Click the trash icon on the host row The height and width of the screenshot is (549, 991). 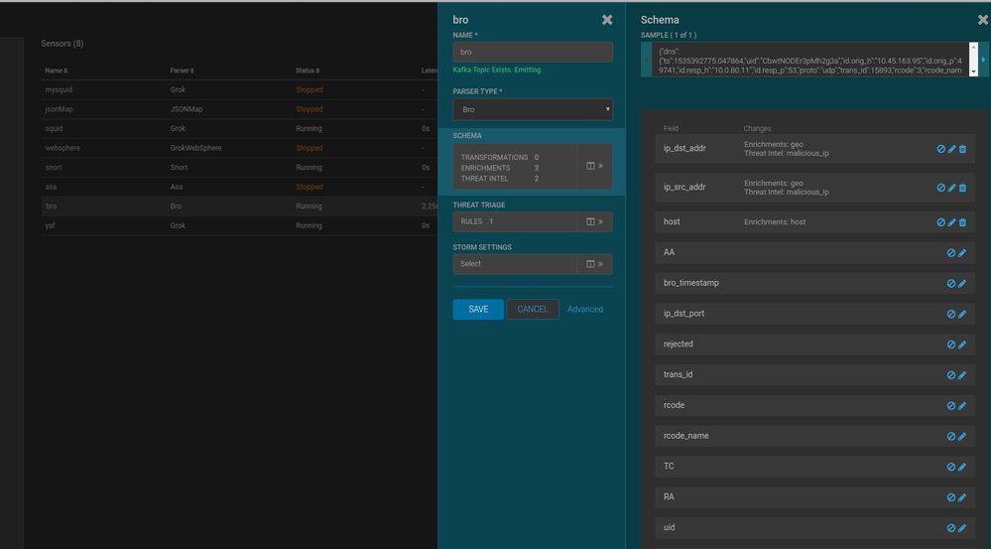pos(962,222)
